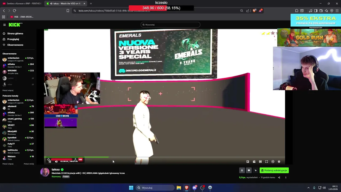Open Discord from the taskbar
Image resolution: width=341 pixels, height=192 pixels.
click(x=194, y=188)
